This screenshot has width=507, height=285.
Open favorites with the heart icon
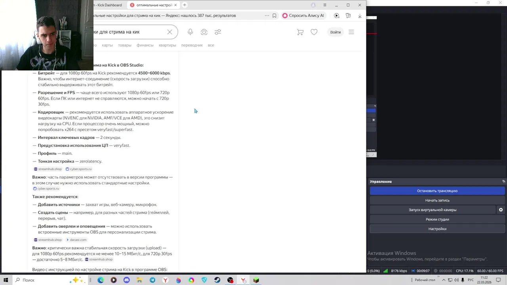[x=314, y=32]
